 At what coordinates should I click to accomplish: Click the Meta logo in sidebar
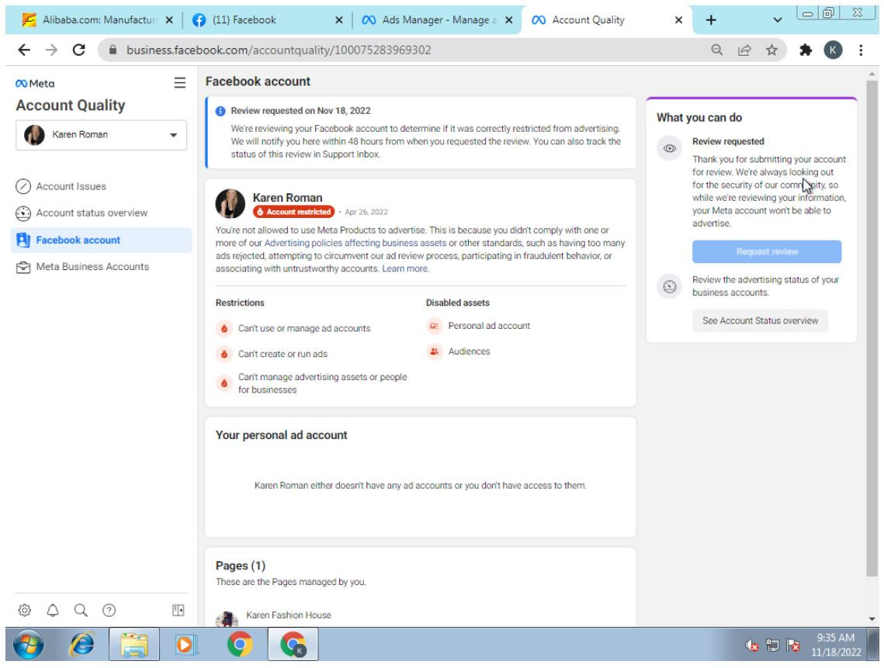tap(35, 84)
